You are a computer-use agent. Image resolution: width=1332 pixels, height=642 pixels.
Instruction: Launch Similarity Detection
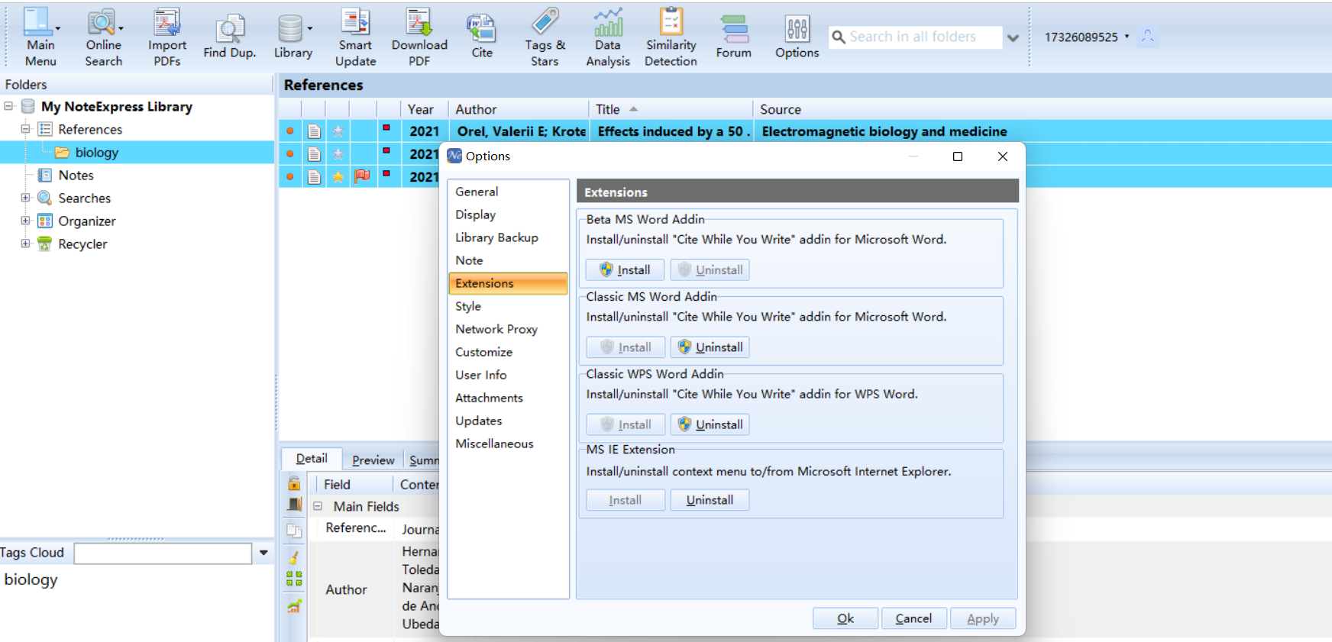pyautogui.click(x=671, y=37)
